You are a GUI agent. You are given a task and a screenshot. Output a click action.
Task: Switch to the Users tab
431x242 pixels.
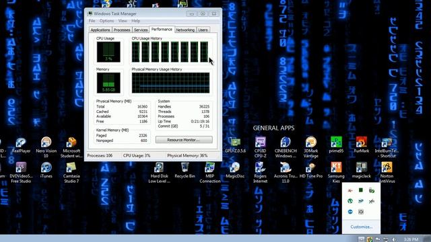point(203,30)
